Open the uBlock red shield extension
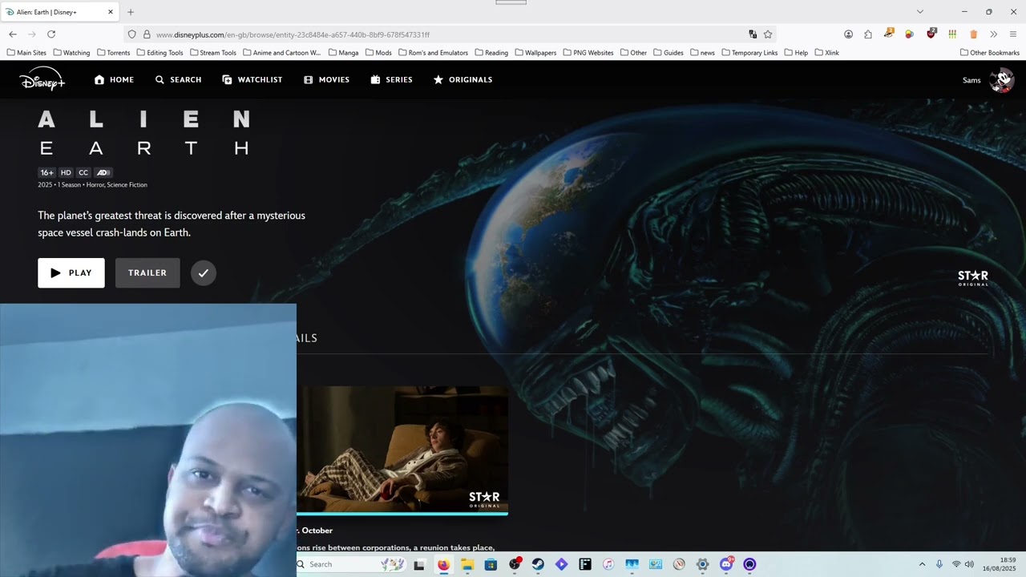 [931, 34]
